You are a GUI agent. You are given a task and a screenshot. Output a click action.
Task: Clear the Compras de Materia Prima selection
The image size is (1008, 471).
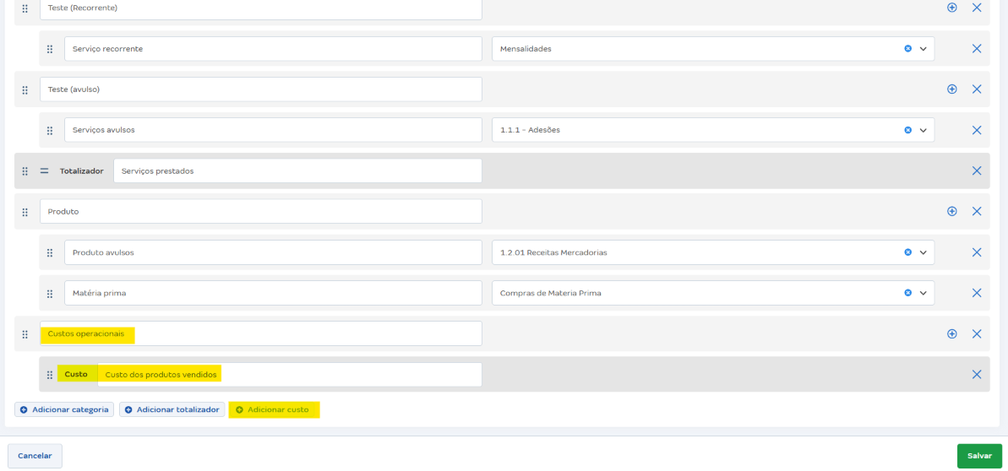click(907, 293)
